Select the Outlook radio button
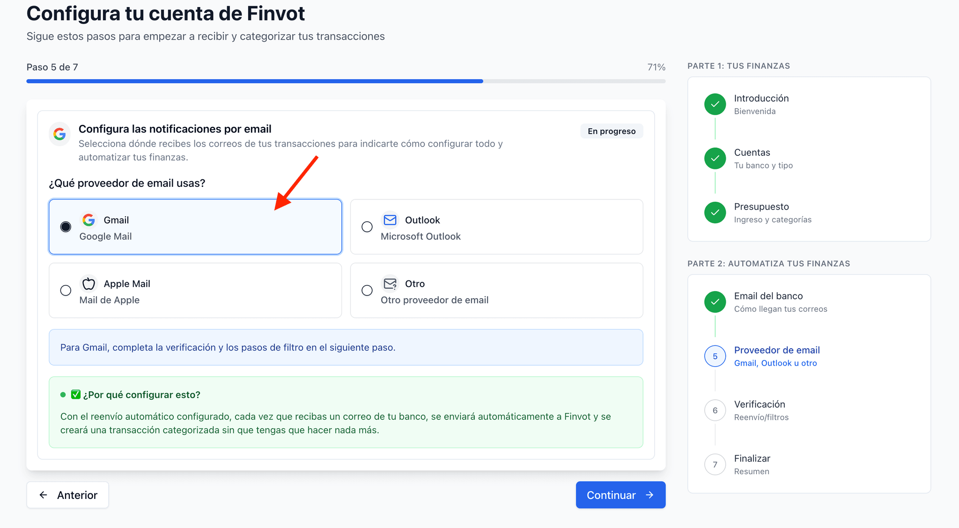The width and height of the screenshot is (959, 528). pyautogui.click(x=367, y=227)
